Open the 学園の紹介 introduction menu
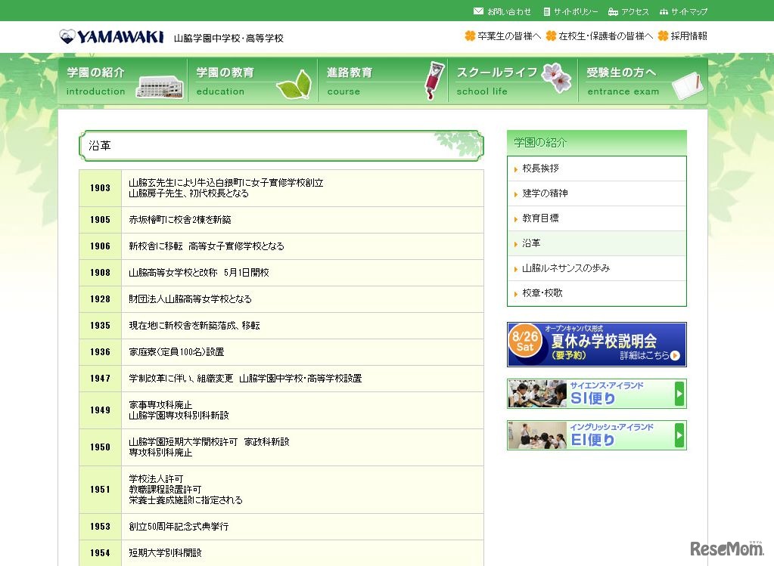This screenshot has height=566, width=774. (x=123, y=81)
